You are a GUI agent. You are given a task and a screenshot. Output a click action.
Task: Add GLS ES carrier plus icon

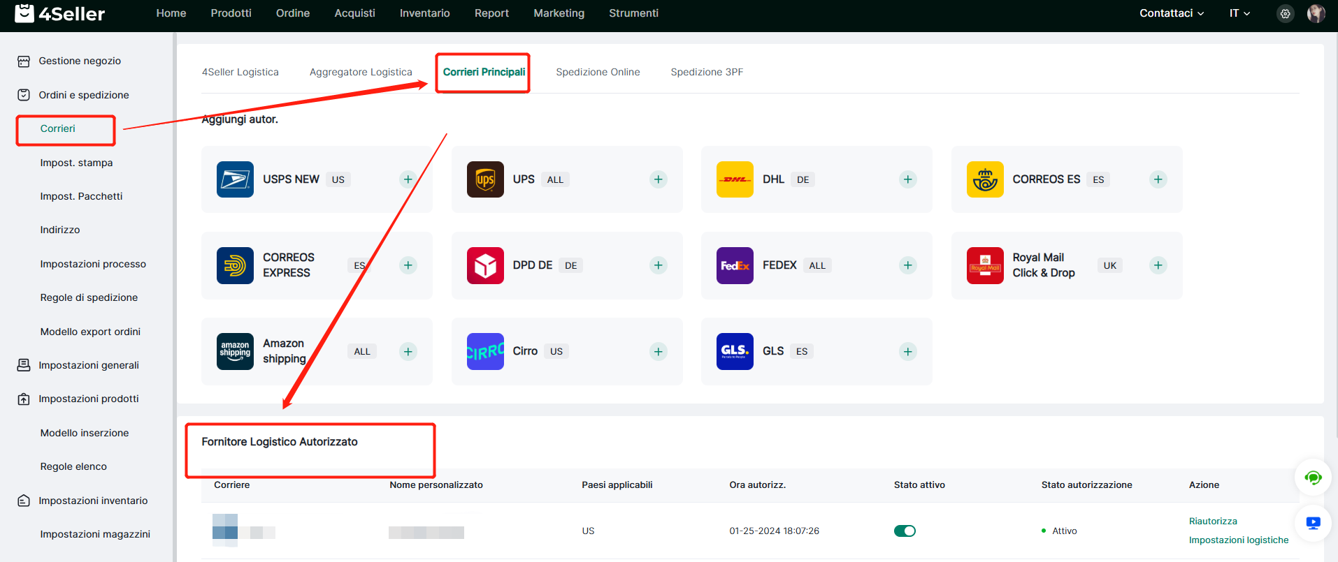907,351
